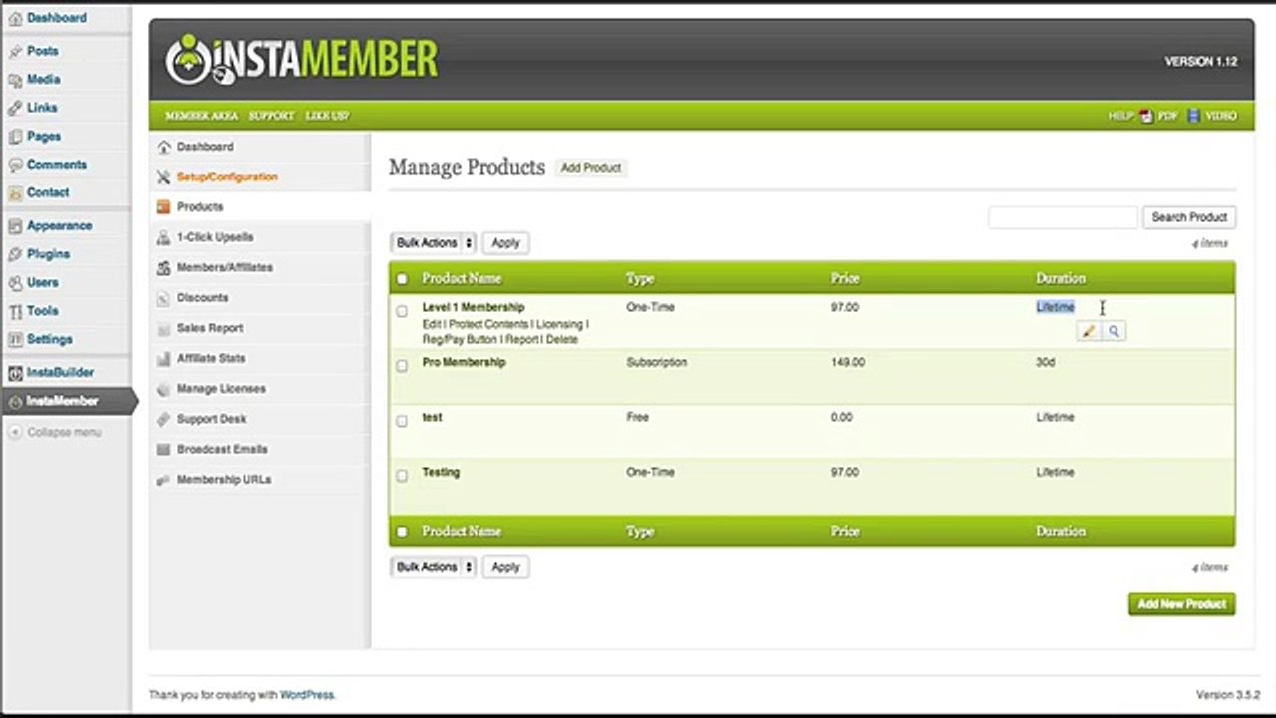Click the Pro Membership product name
Screen dimensions: 1276x718
coord(464,363)
